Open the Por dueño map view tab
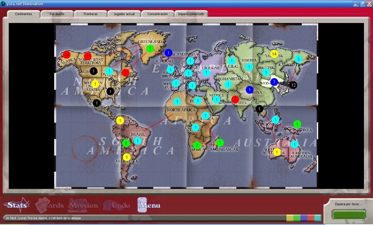 coord(57,14)
